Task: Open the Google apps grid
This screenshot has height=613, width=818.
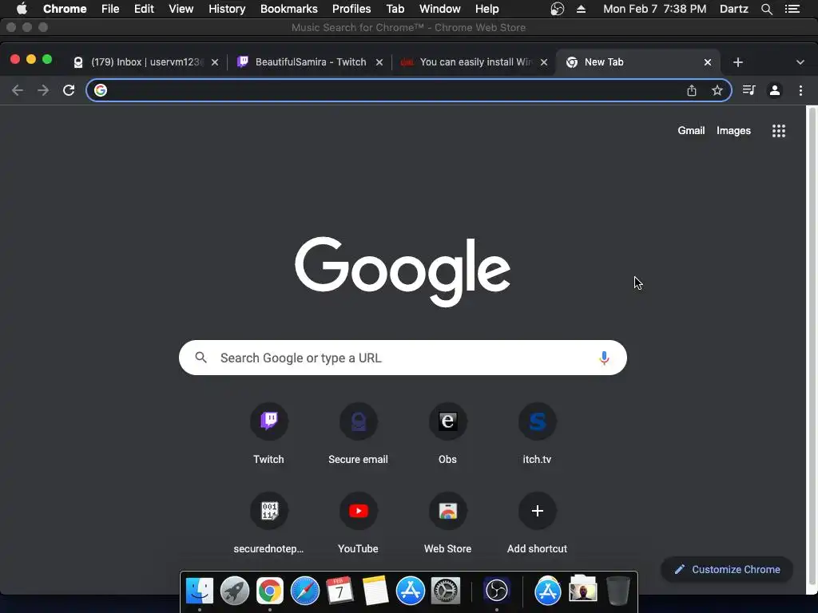Action: tap(778, 131)
